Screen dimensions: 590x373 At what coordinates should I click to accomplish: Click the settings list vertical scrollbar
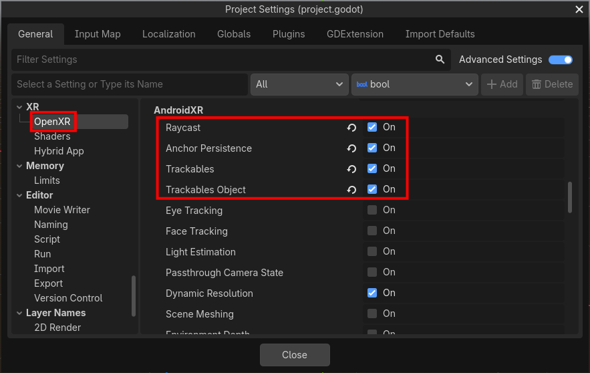pos(570,197)
